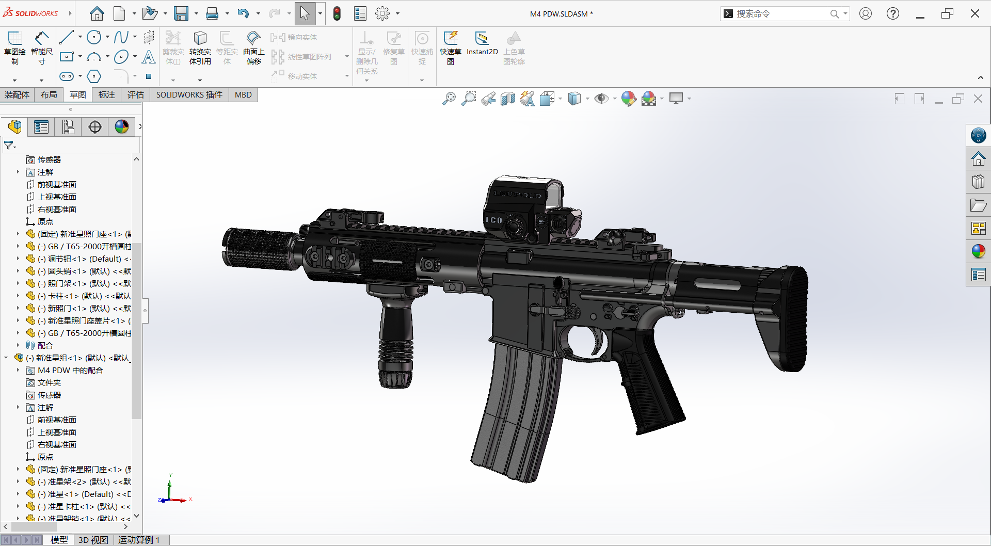991x546 pixels.
Task: Toggle the Instant2D tool
Action: (x=482, y=43)
